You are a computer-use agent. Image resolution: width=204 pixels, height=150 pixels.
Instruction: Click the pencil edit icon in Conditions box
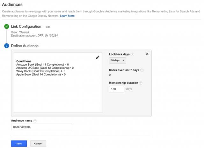(x=98, y=57)
